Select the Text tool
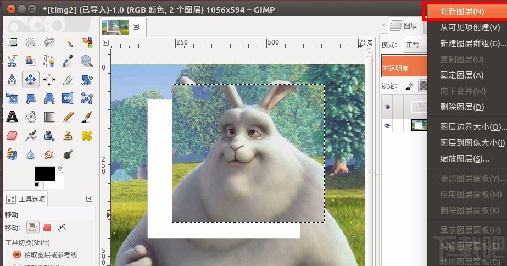 click(12, 117)
